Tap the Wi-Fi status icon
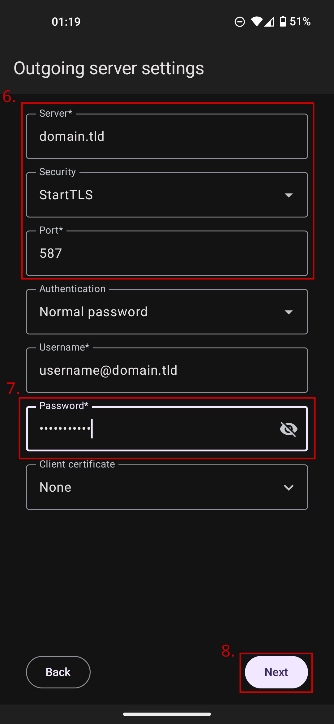Image resolution: width=334 pixels, height=724 pixels. tap(256, 21)
